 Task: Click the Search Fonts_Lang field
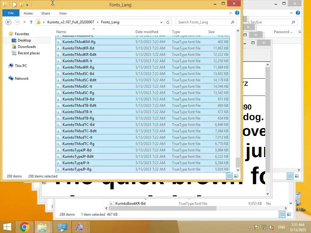[x=204, y=22]
